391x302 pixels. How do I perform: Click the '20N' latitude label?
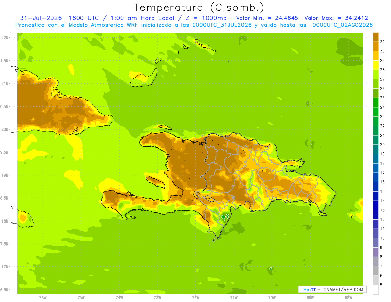[5, 129]
